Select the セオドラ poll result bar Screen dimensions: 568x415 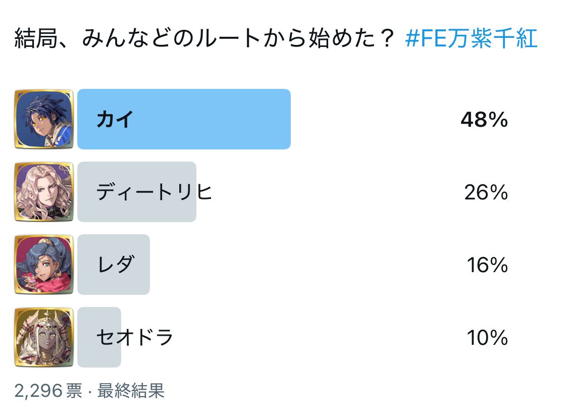coord(99,337)
